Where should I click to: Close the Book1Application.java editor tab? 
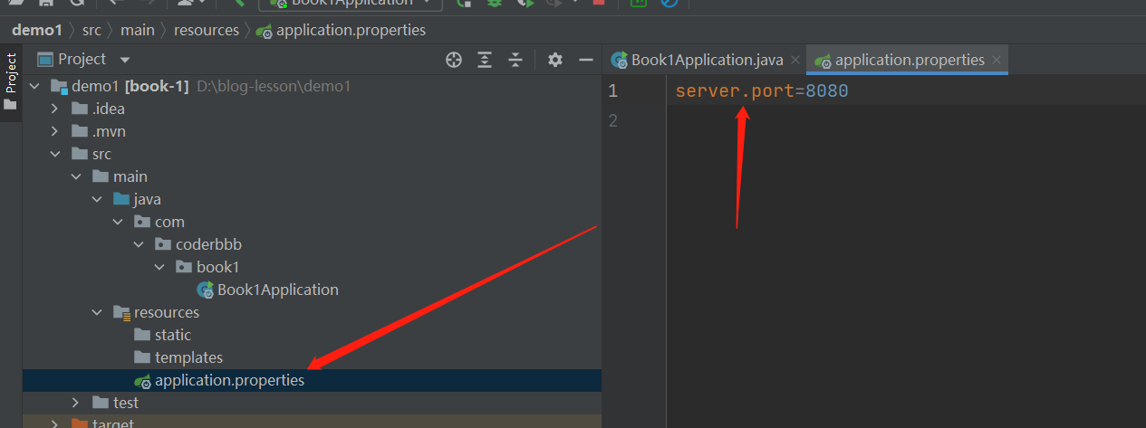click(x=795, y=61)
